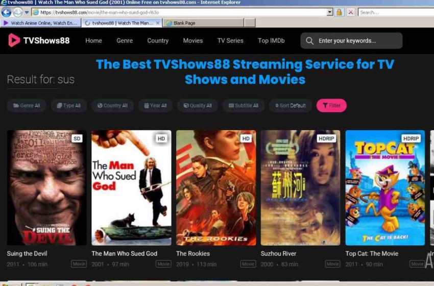Open the Movies section
This screenshot has height=286, width=434.
coord(193,41)
